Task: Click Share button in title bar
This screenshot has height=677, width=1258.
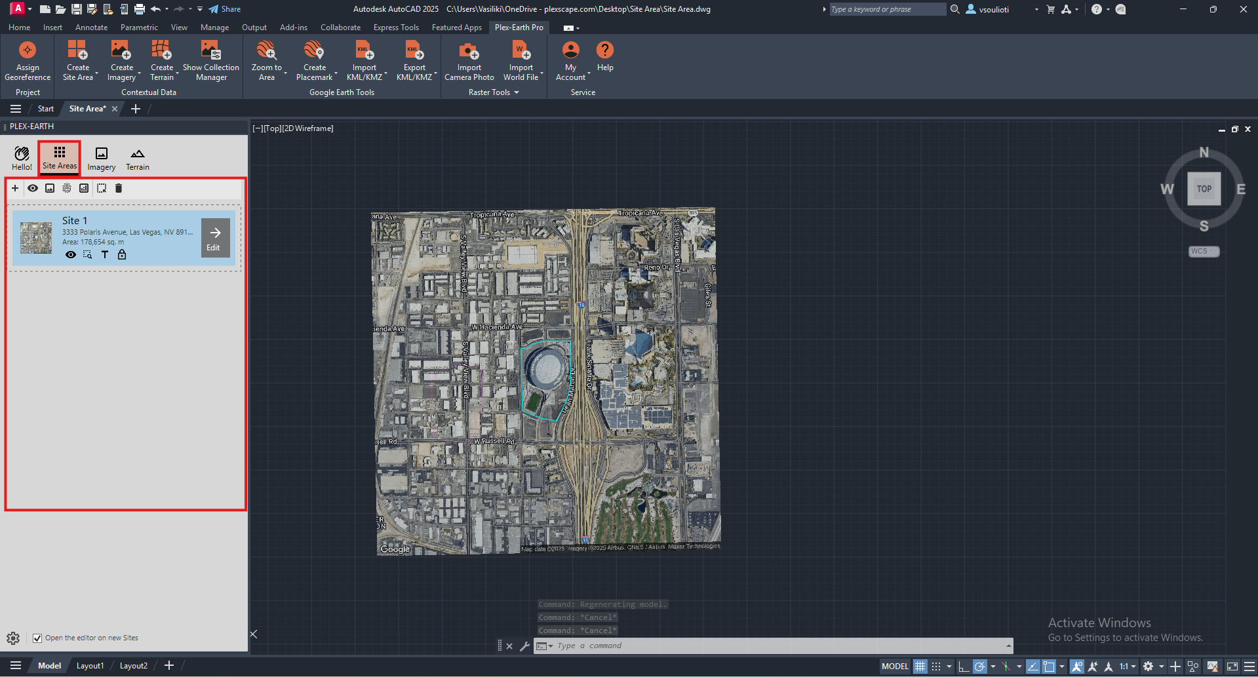Action: coord(225,9)
